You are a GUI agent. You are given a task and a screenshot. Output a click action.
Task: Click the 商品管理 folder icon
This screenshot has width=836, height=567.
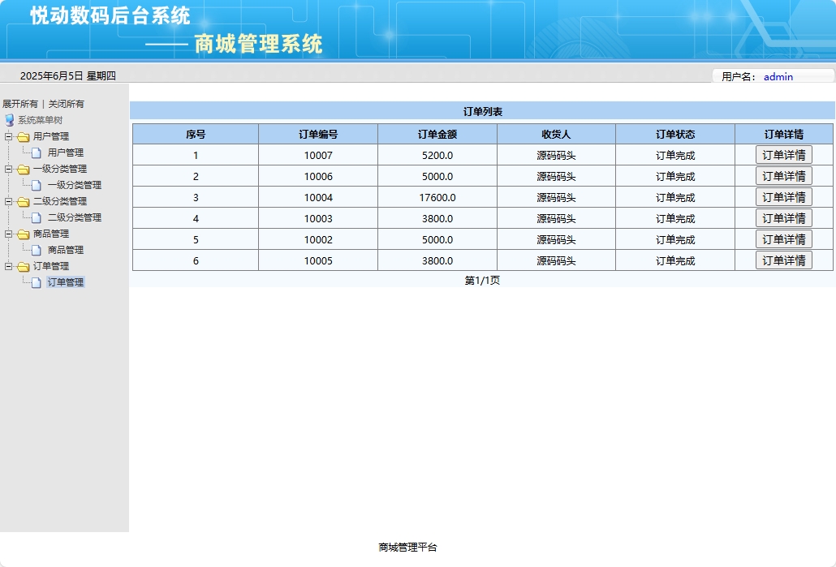point(23,234)
